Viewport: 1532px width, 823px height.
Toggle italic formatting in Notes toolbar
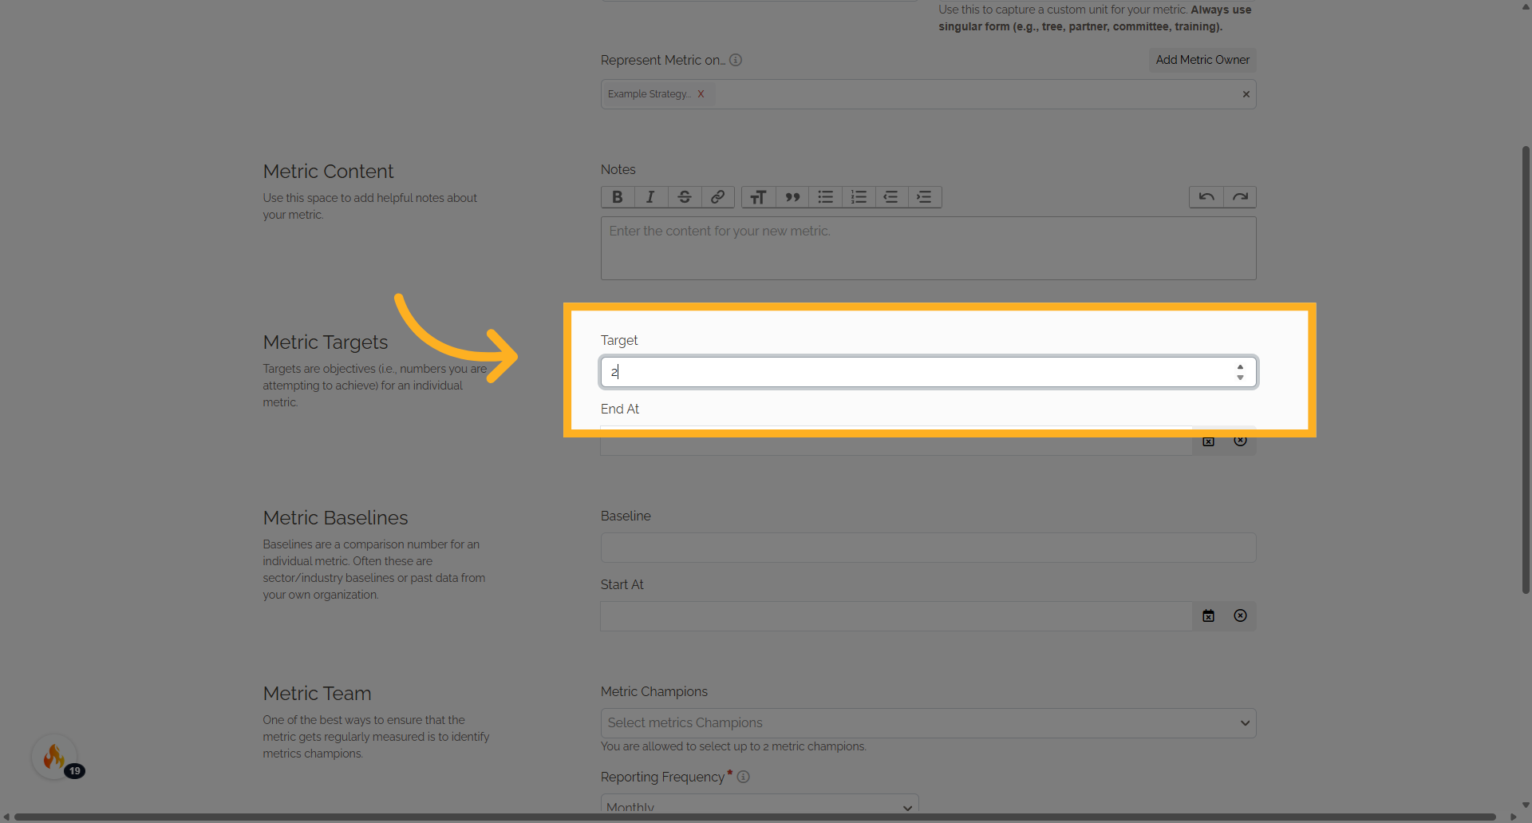651,197
